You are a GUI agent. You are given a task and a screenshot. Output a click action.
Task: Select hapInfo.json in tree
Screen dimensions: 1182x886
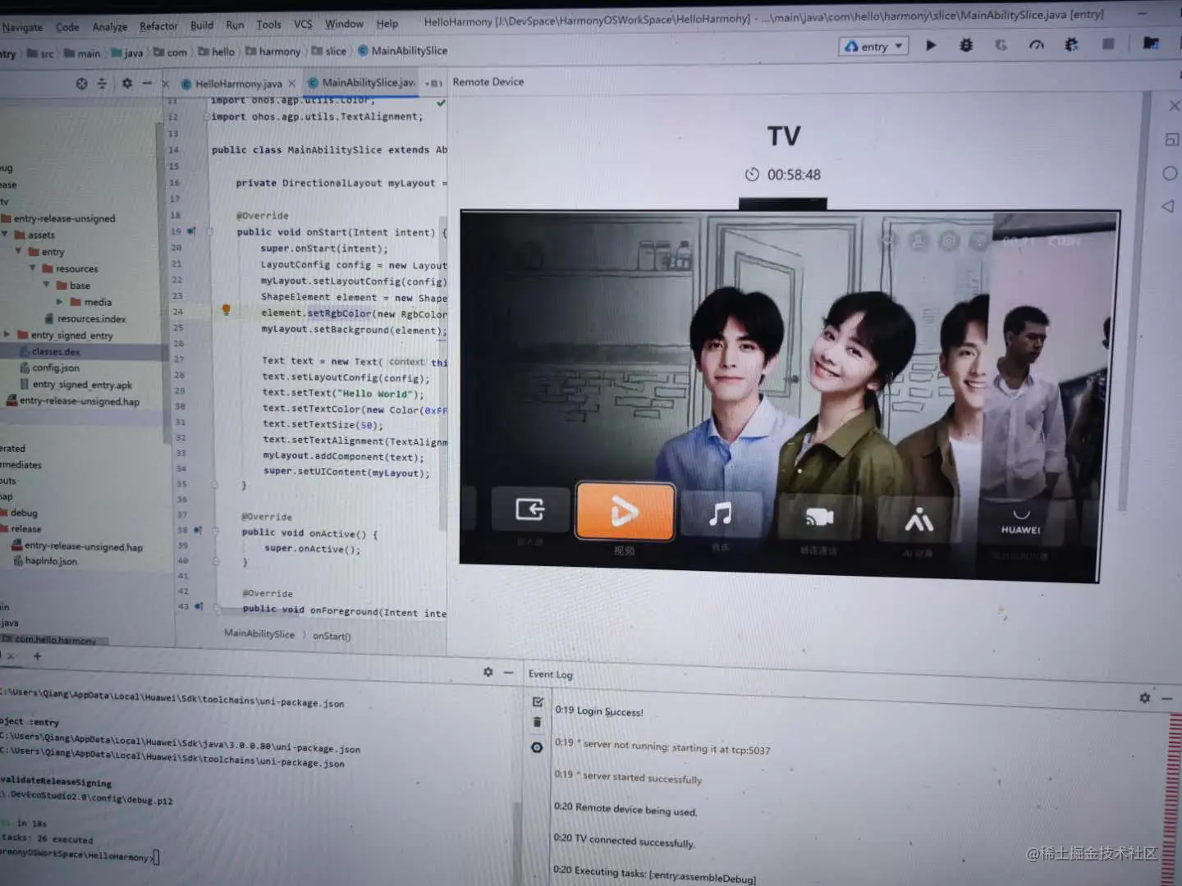[50, 561]
